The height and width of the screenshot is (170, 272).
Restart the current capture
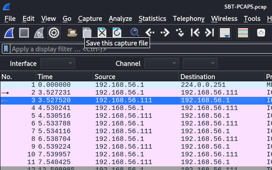click(39, 33)
